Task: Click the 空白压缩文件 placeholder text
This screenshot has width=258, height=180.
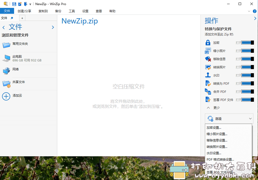Action: click(x=129, y=87)
